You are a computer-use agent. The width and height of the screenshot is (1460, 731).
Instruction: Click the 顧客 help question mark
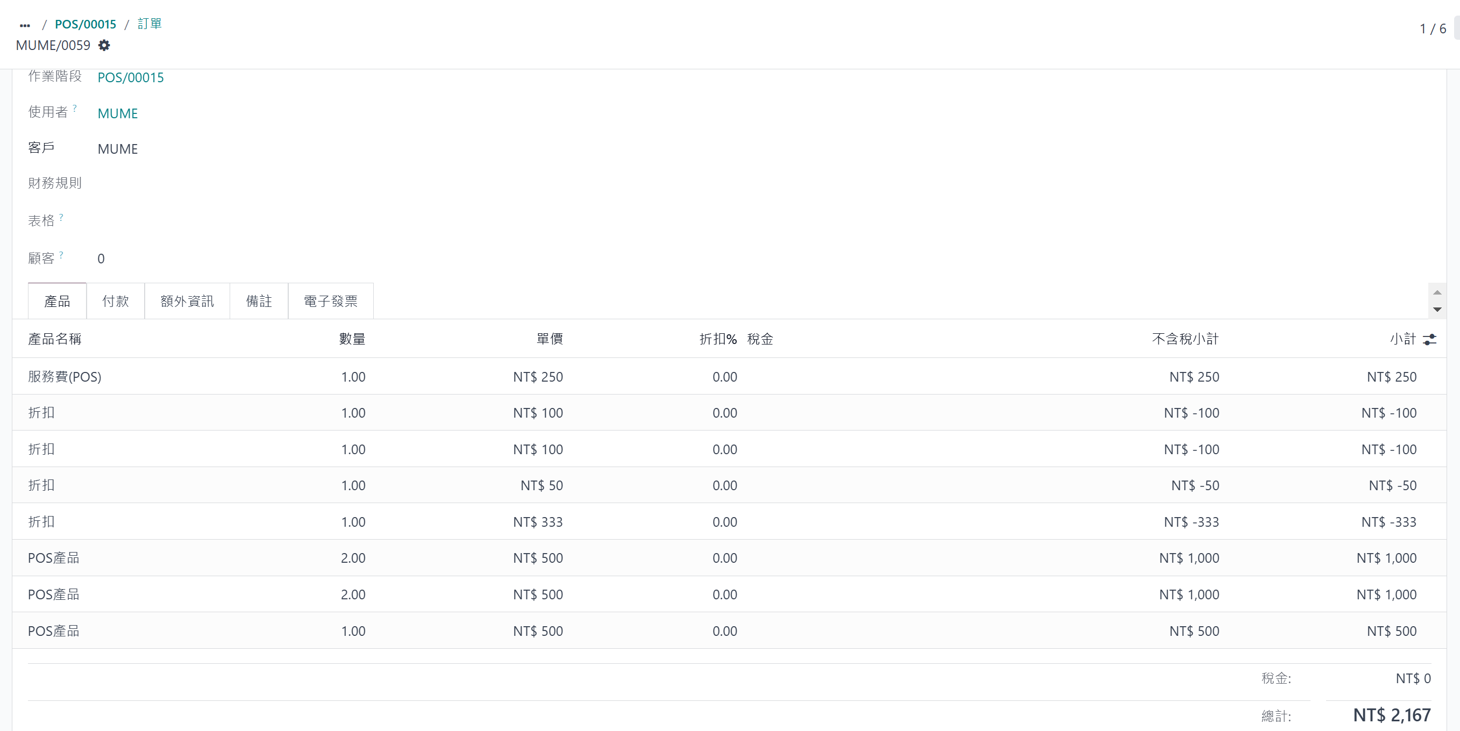click(61, 255)
